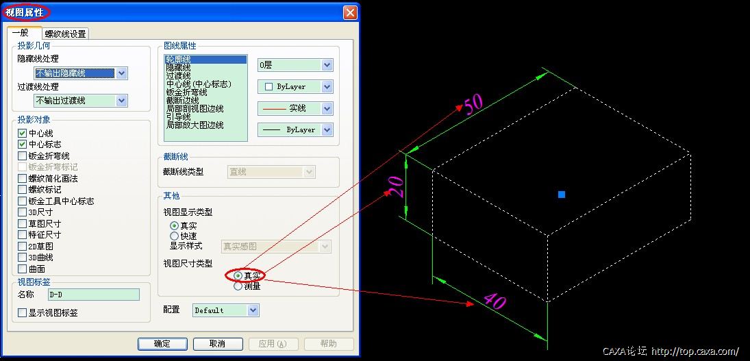Screen dimensions: 750x361
Task: Expand the 过渡线处理 dropdown
Action: point(121,101)
